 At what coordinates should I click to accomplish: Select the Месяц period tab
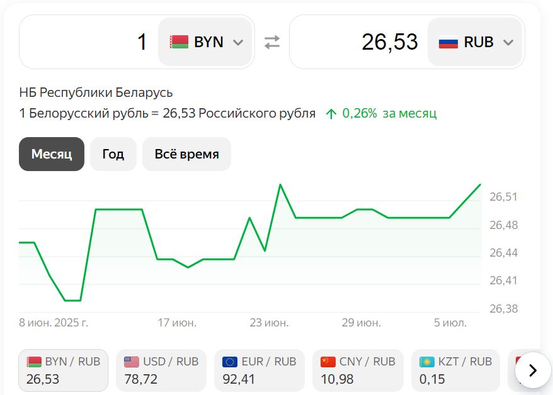52,154
